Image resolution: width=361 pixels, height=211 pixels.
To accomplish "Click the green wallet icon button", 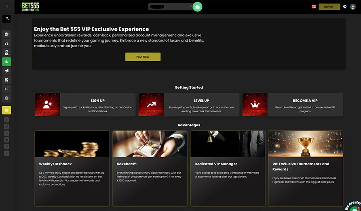I will click(197, 7).
